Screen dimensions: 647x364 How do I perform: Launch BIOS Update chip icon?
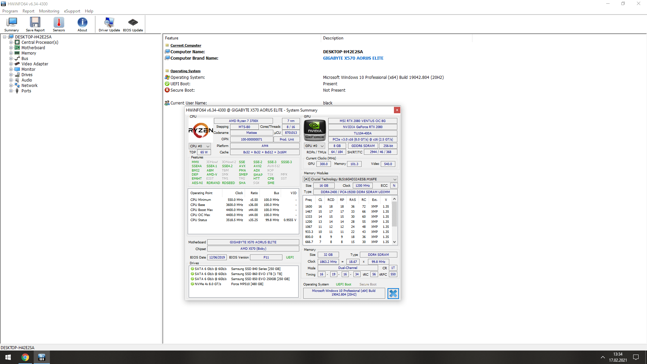click(x=133, y=24)
